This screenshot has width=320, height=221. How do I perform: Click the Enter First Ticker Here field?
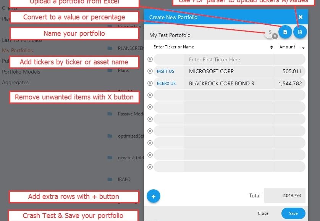229,59
